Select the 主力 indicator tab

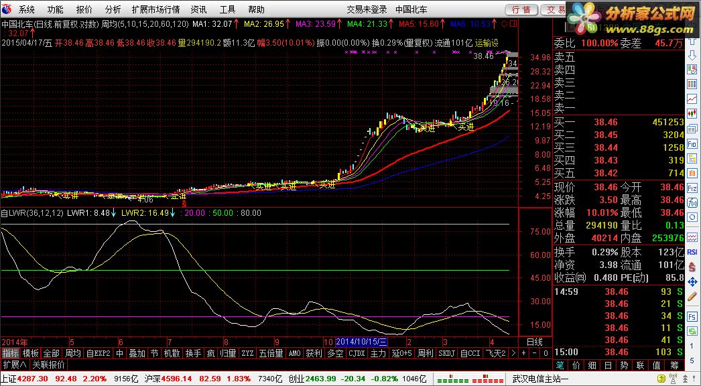coord(378,353)
